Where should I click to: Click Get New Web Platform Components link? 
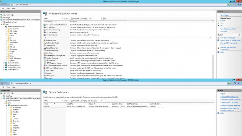(x=228, y=48)
